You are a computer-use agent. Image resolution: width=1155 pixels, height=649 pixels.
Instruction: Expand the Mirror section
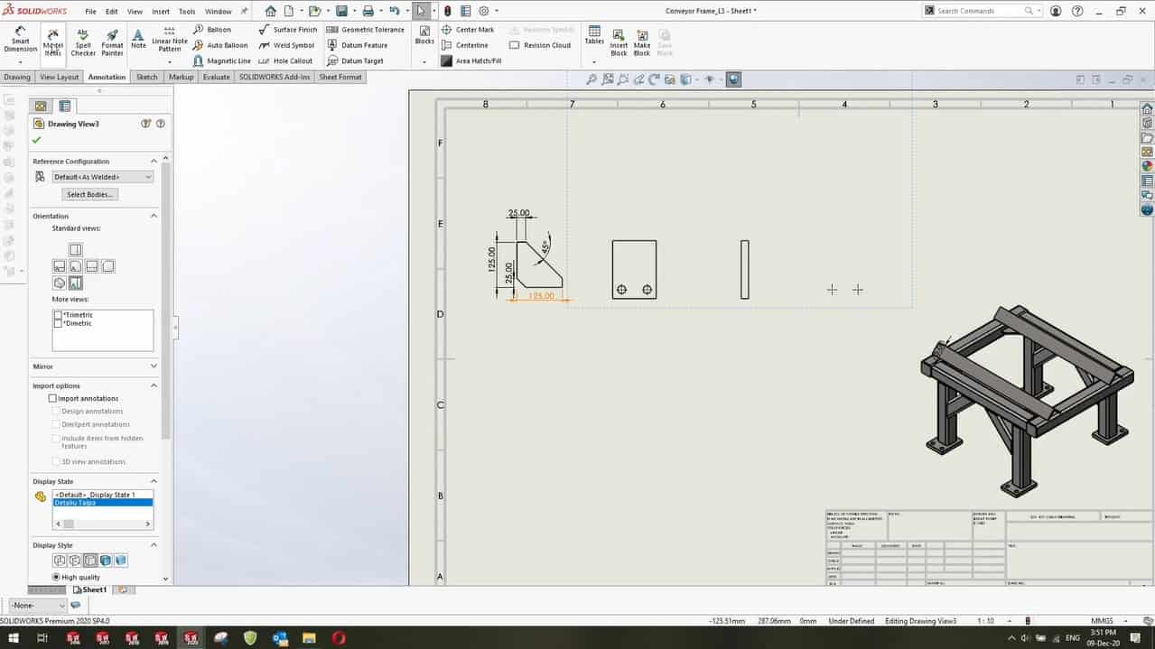tap(154, 366)
